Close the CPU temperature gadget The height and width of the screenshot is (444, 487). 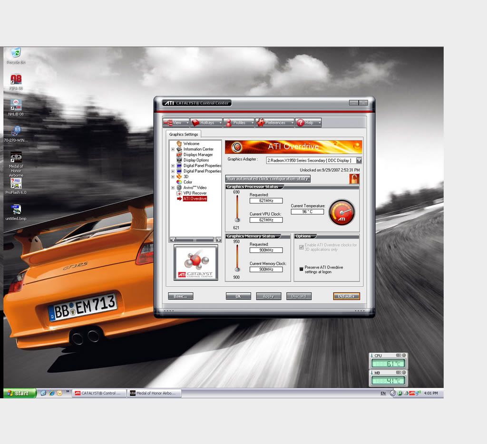click(x=404, y=355)
